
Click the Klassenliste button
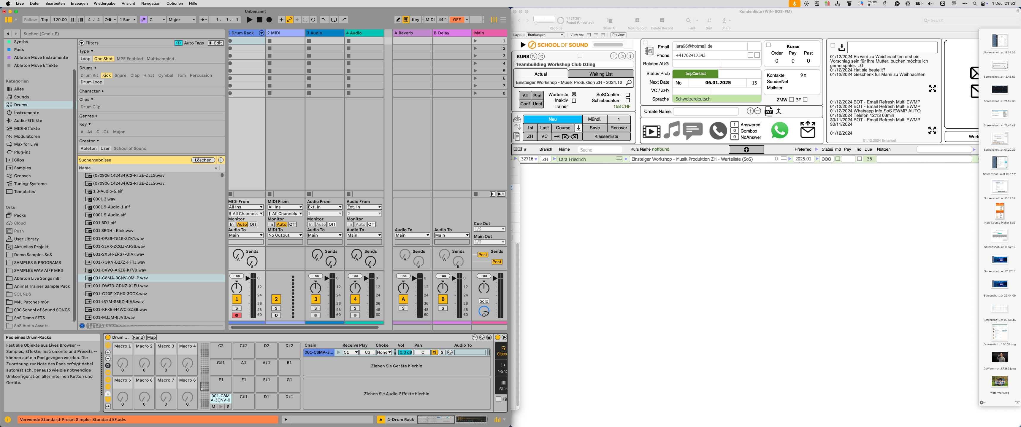(x=606, y=137)
